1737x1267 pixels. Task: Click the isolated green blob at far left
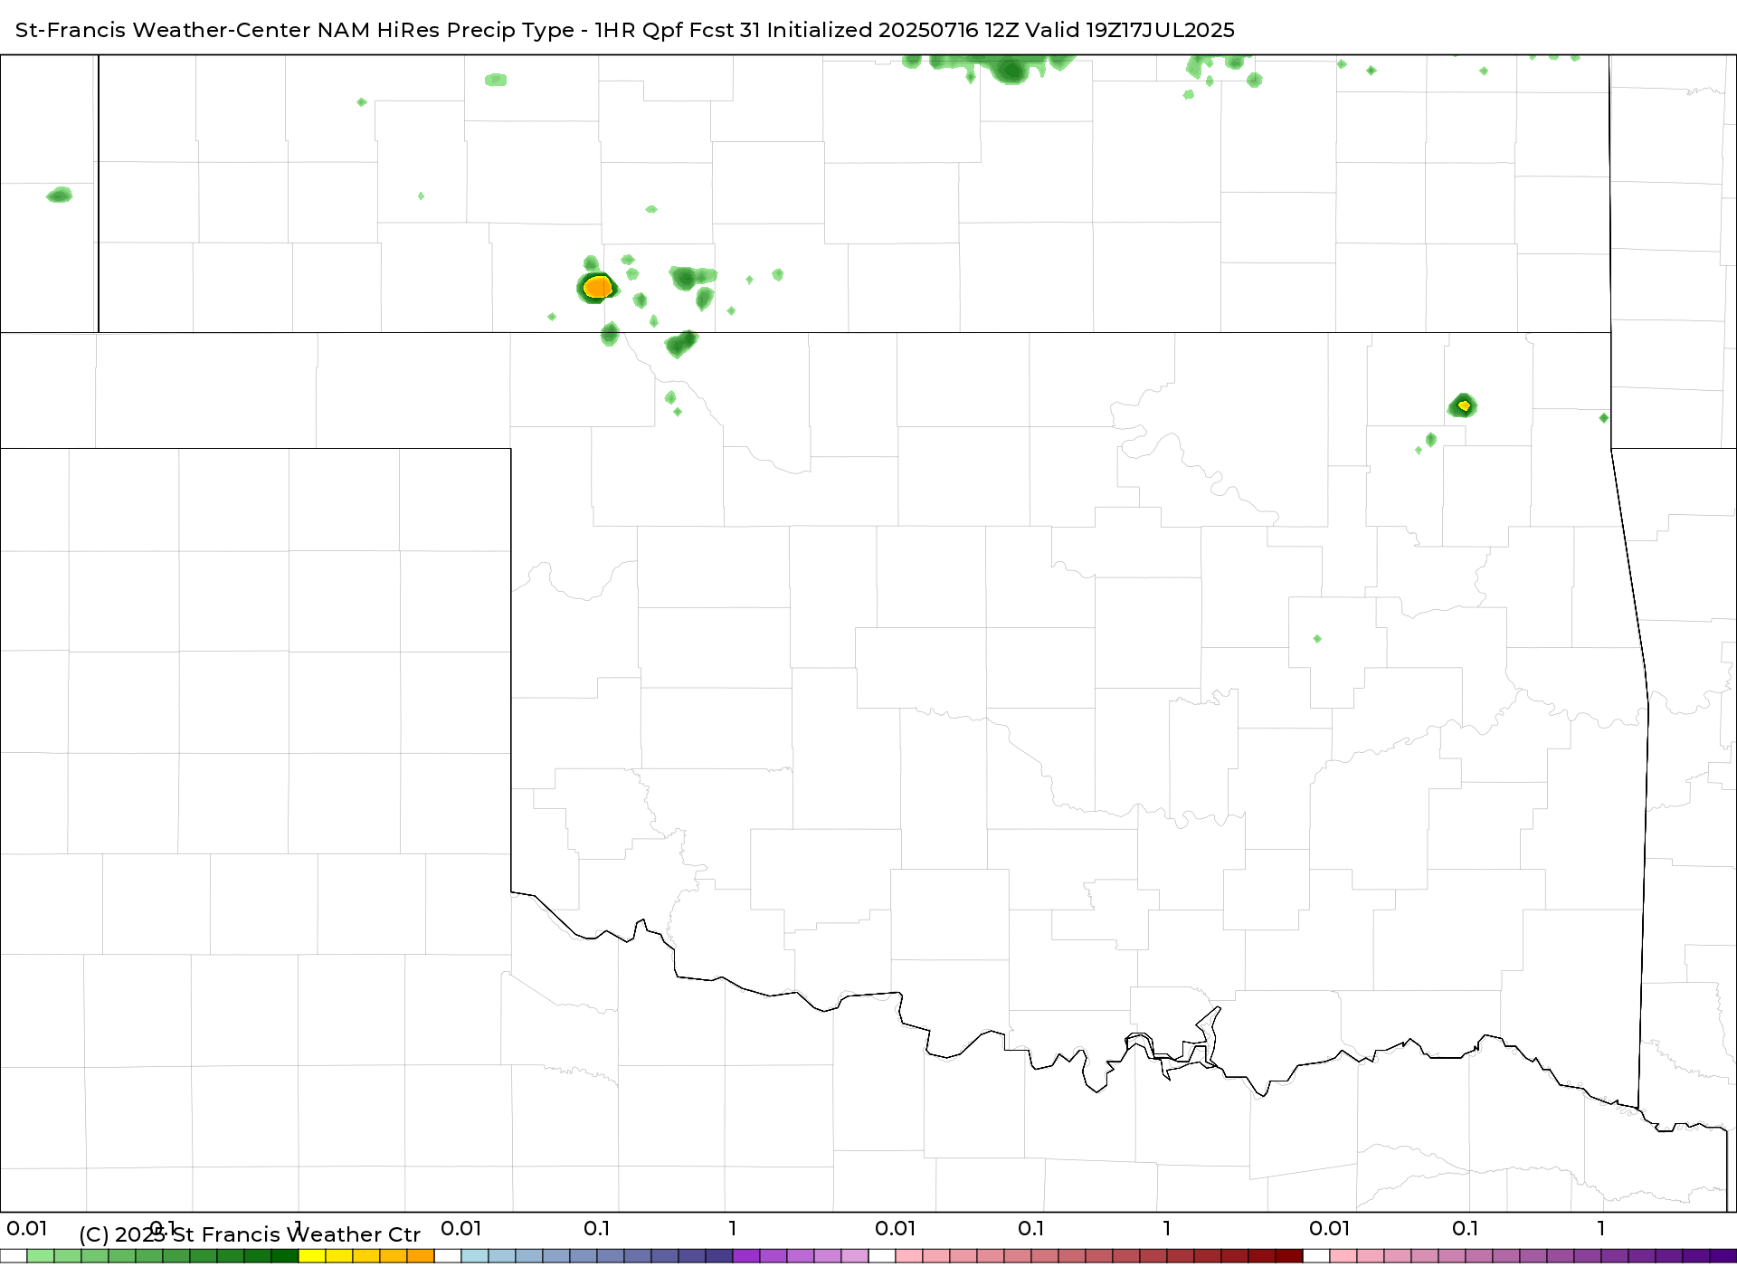(x=60, y=195)
